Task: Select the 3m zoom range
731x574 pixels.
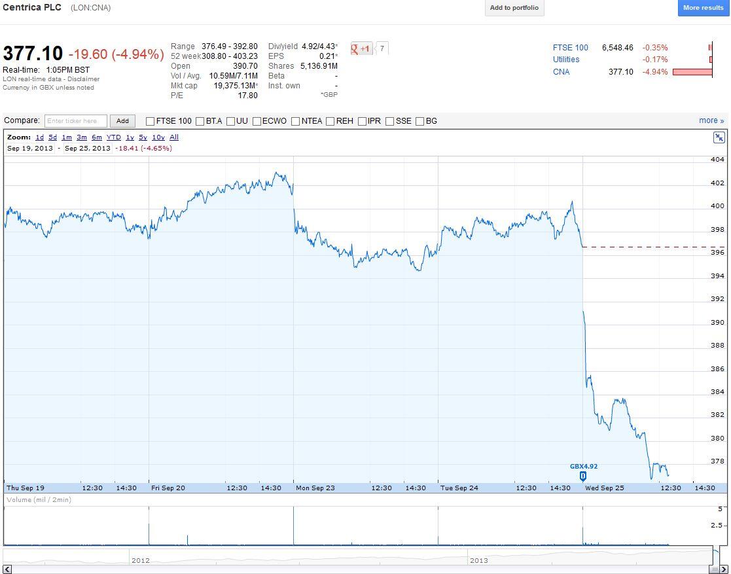Action: point(82,137)
